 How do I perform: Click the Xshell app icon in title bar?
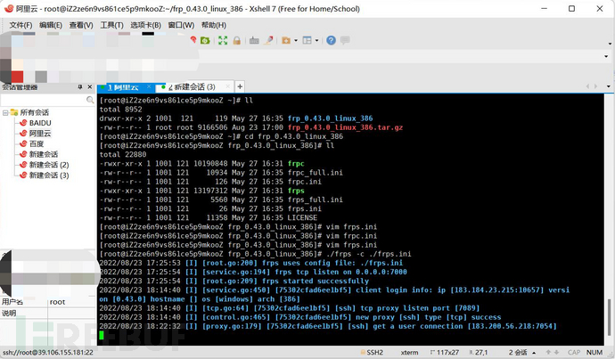pyautogui.click(x=9, y=8)
